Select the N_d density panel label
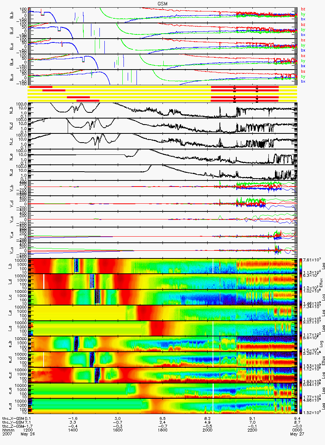The height and width of the screenshot is (445, 325). (11, 126)
